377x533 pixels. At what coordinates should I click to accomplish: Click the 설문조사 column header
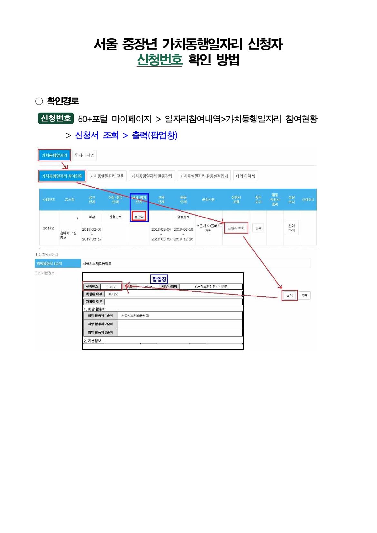pos(292,199)
